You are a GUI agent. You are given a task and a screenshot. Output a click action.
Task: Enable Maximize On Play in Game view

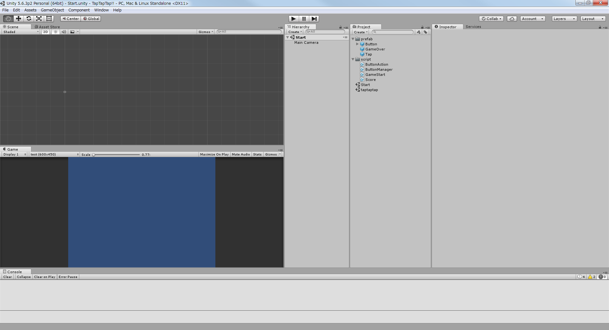(214, 154)
